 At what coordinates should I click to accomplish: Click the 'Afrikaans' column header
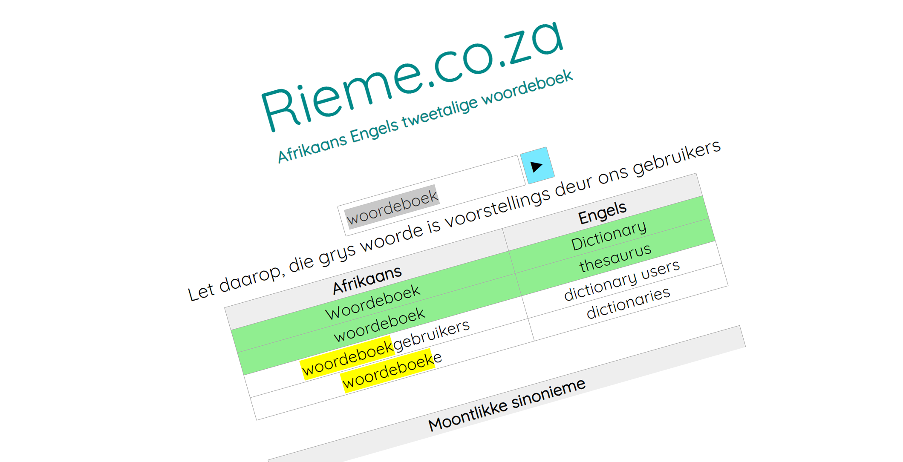pos(367,279)
